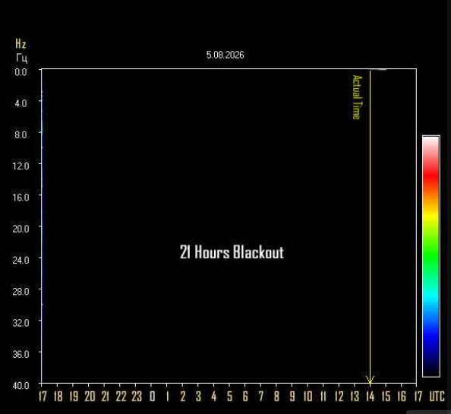
Task: Click the 32.0 frequency axis label
Action: [20, 323]
